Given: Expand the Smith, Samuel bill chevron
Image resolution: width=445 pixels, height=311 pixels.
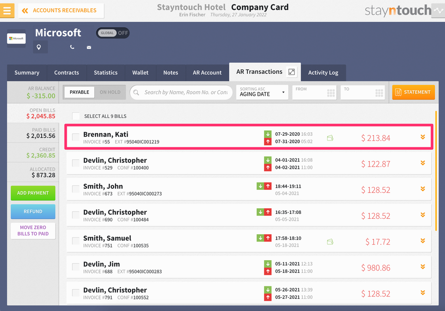Looking at the screenshot, I should [x=423, y=241].
